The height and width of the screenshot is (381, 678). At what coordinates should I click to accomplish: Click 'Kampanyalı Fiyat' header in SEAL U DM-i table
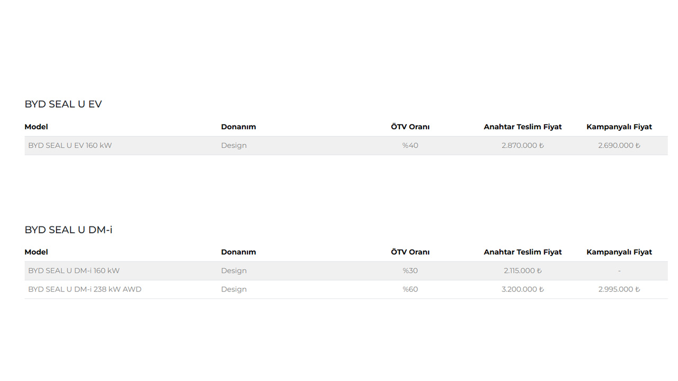tap(619, 252)
